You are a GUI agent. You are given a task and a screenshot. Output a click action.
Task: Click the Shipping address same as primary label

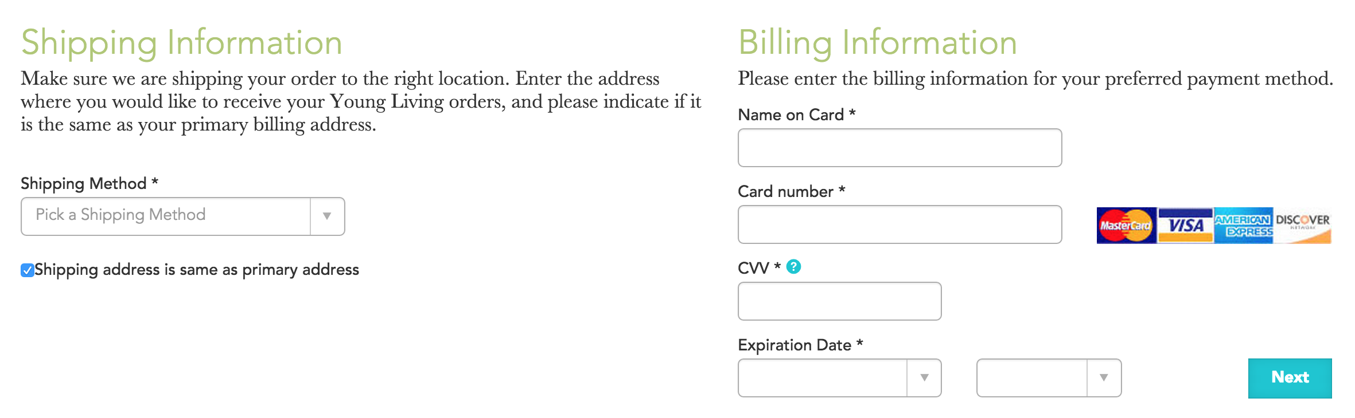[x=197, y=270]
